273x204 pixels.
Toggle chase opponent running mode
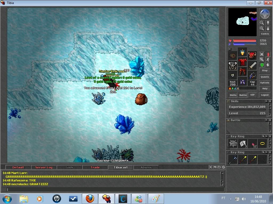(x=268, y=60)
